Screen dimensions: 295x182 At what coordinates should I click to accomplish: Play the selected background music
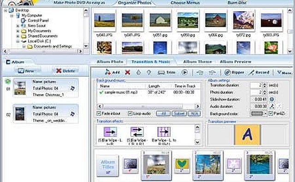coord(184,72)
